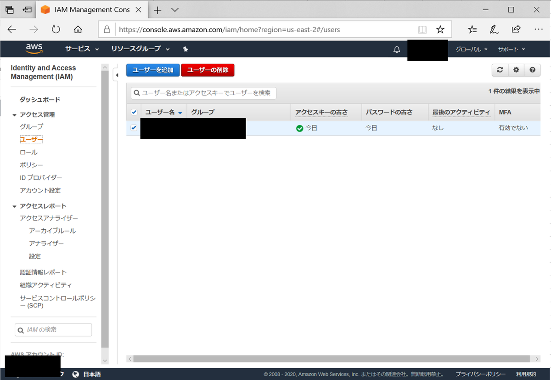The width and height of the screenshot is (551, 380).
Task: Open ダッシュボード in the sidebar
Action: click(x=40, y=100)
